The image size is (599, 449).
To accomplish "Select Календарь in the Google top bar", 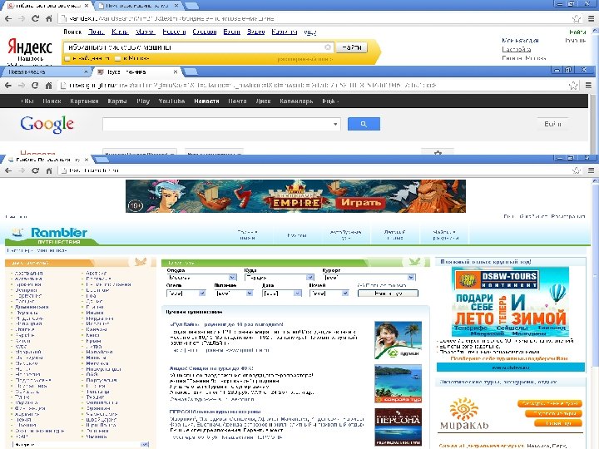I will click(296, 101).
